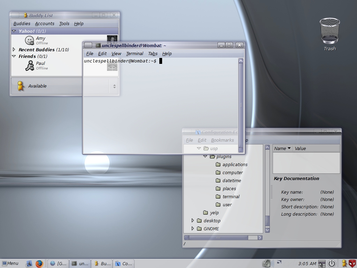Open the Configuration Editor Edit menu
Viewport: 357px width, 268px height.
(x=202, y=140)
